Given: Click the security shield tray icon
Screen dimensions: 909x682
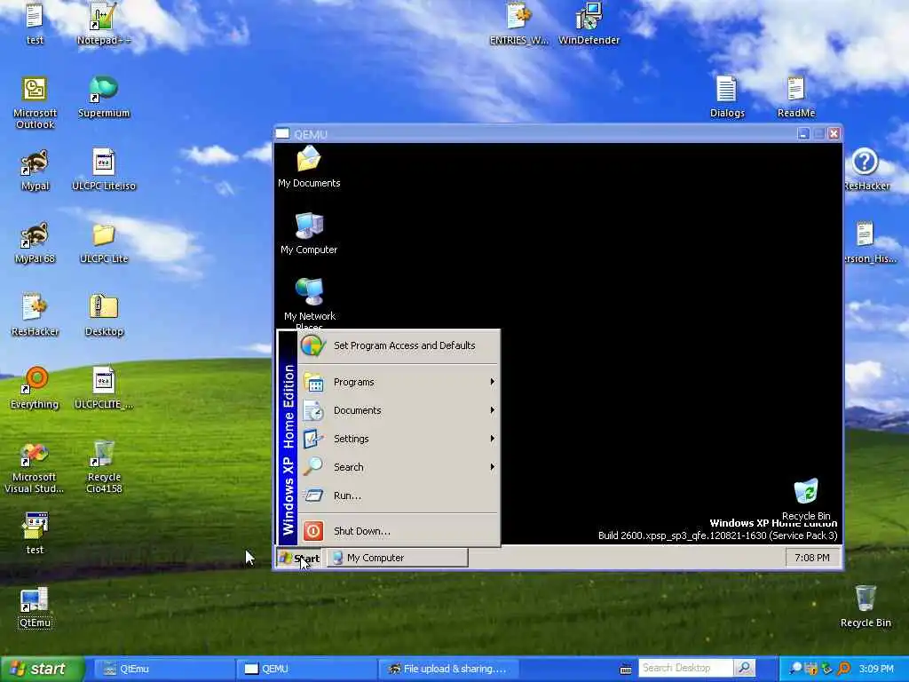Looking at the screenshot, I should [811, 669].
